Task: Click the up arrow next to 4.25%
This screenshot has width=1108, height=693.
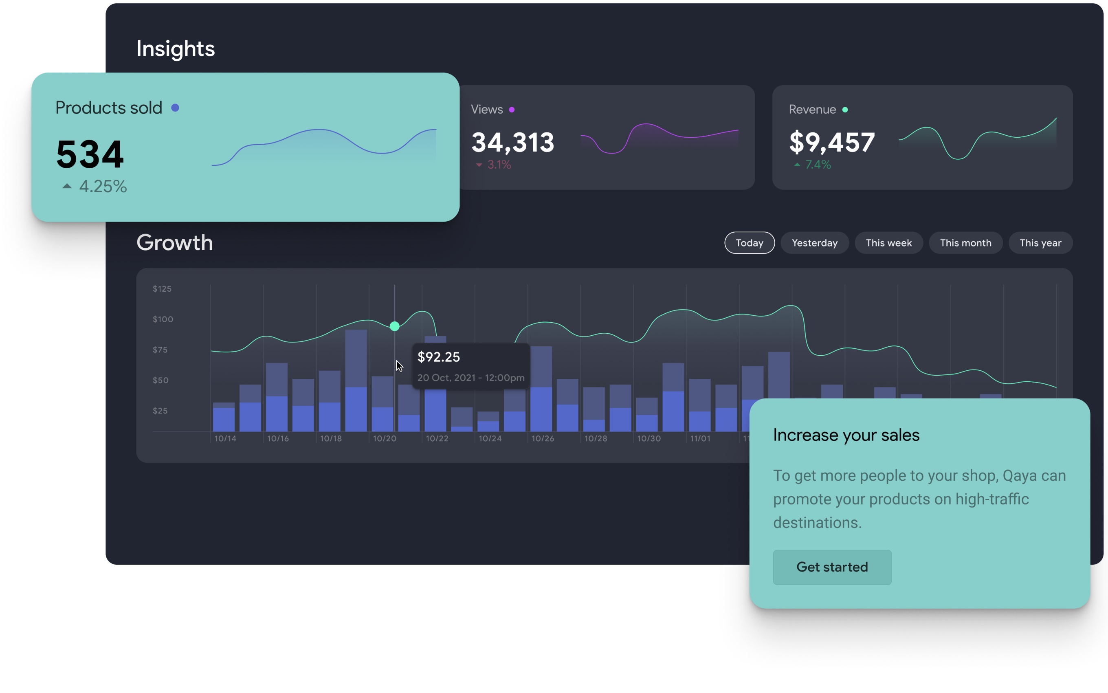Action: coord(67,186)
